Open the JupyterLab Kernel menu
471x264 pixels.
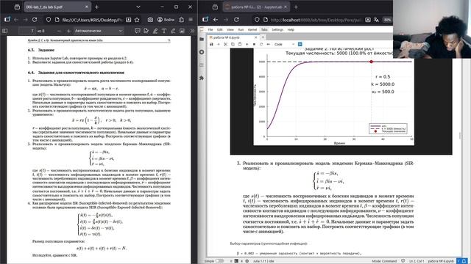(x=252, y=29)
